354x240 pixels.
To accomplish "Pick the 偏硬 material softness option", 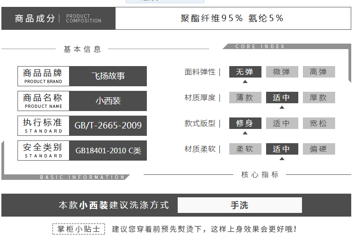I will coord(319,149).
